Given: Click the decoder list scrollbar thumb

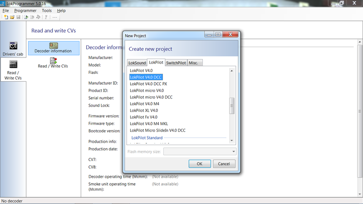Looking at the screenshot, I should (x=232, y=106).
